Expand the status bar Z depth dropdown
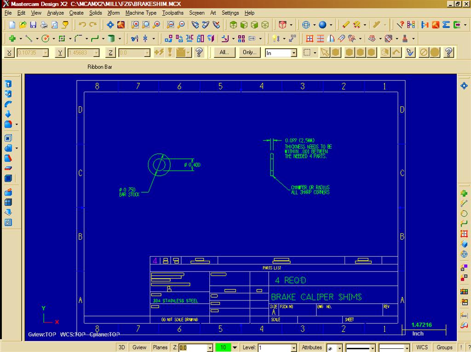Image resolution: width=471 pixels, height=352 pixels. [210, 348]
